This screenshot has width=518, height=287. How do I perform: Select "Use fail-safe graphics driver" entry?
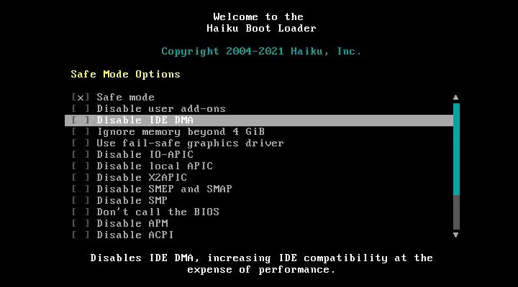click(x=190, y=143)
